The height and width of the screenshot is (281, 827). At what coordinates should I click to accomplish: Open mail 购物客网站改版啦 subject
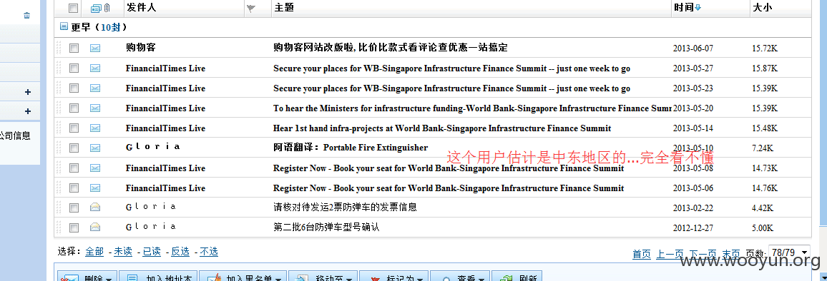391,48
